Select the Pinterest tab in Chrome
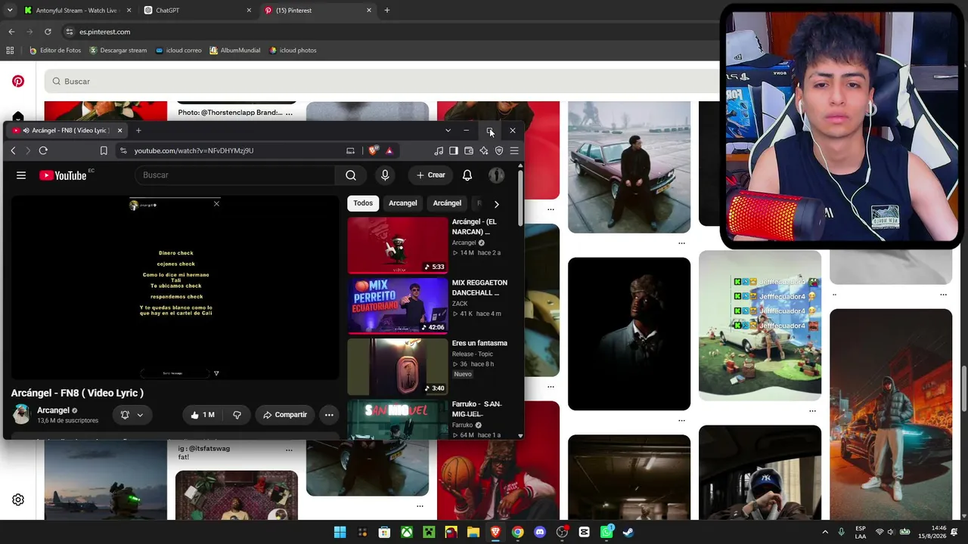Image resolution: width=968 pixels, height=544 pixels. (x=318, y=11)
